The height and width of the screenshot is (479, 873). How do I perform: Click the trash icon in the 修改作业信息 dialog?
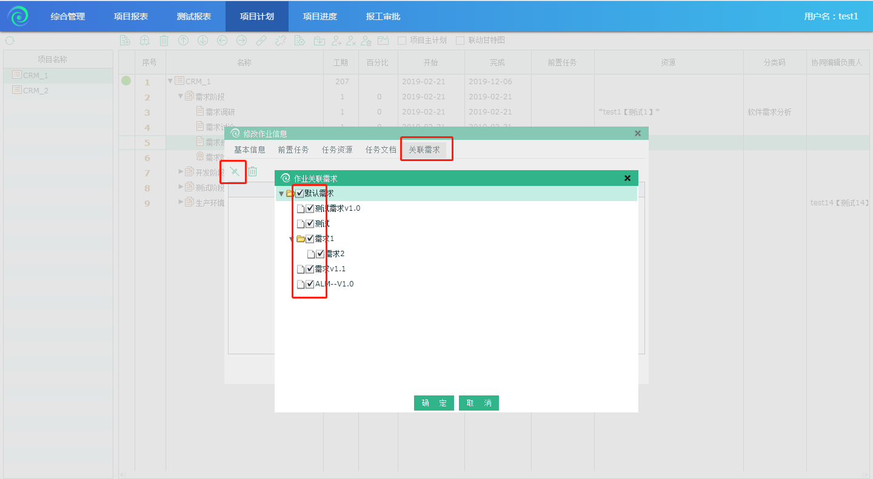point(252,171)
